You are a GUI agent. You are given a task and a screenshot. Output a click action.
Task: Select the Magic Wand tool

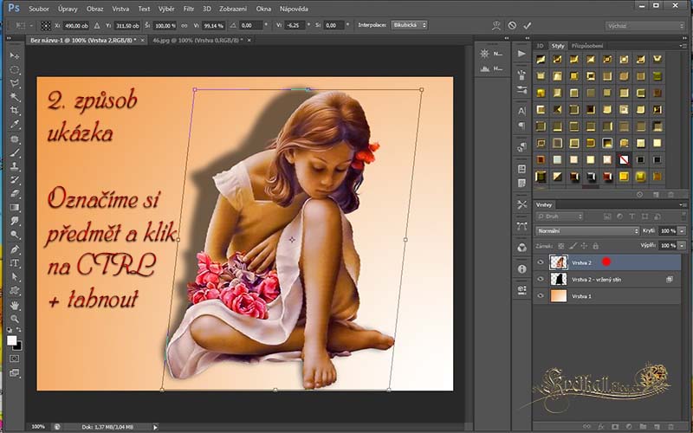pos(15,97)
